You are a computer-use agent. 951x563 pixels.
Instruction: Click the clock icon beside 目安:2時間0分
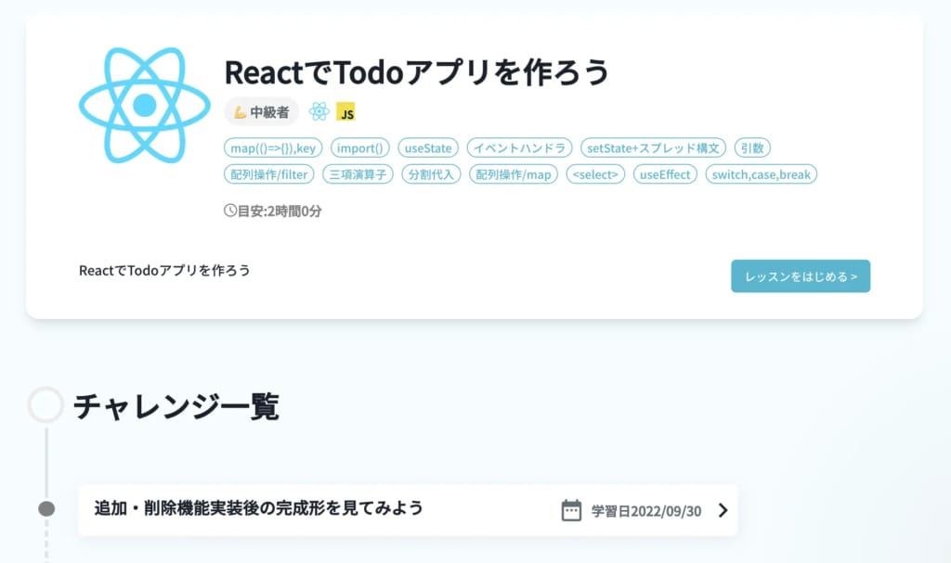230,211
